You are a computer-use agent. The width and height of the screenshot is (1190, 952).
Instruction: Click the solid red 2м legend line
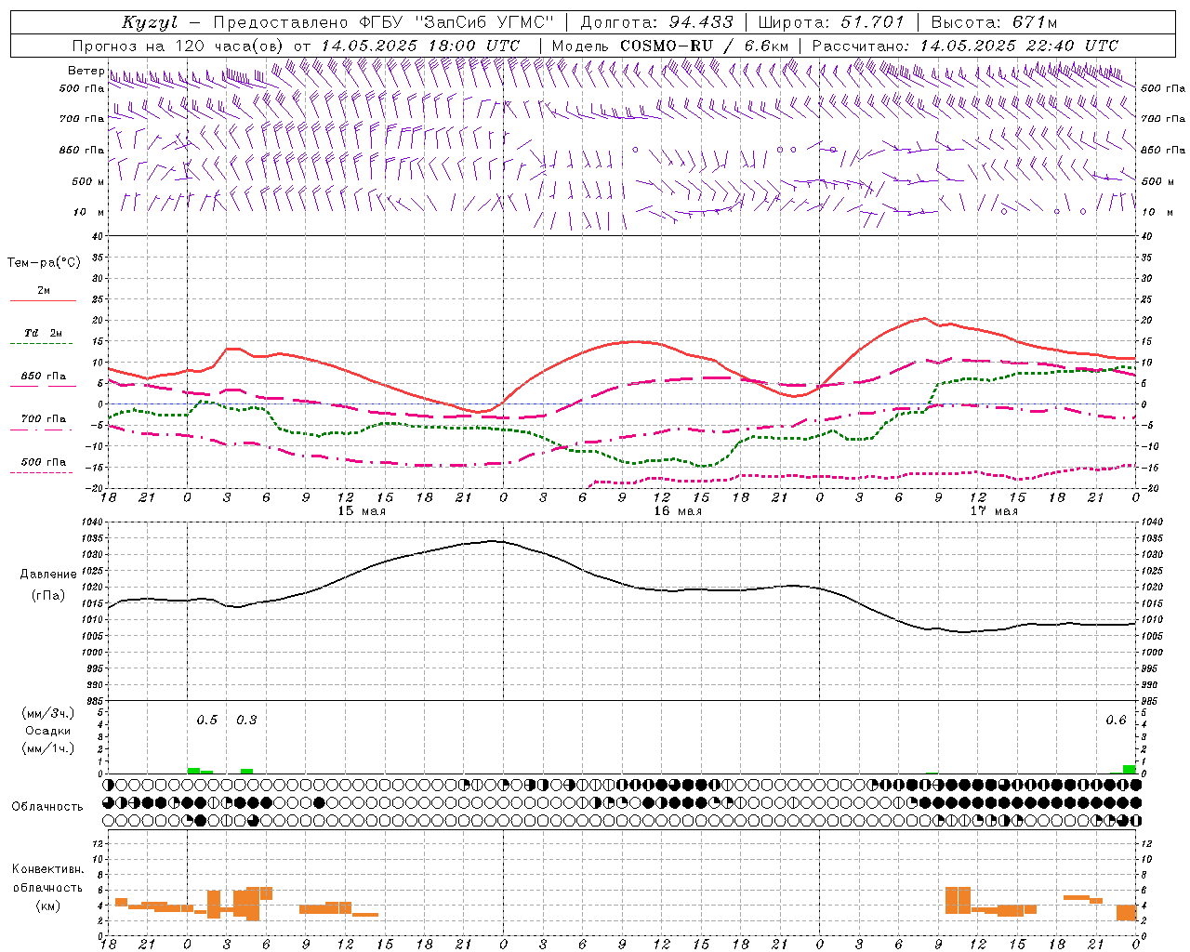coord(43,301)
